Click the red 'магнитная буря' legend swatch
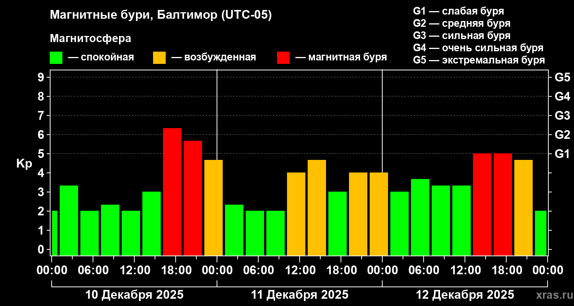Image resolution: width=574 pixels, height=306 pixels. pyautogui.click(x=283, y=58)
